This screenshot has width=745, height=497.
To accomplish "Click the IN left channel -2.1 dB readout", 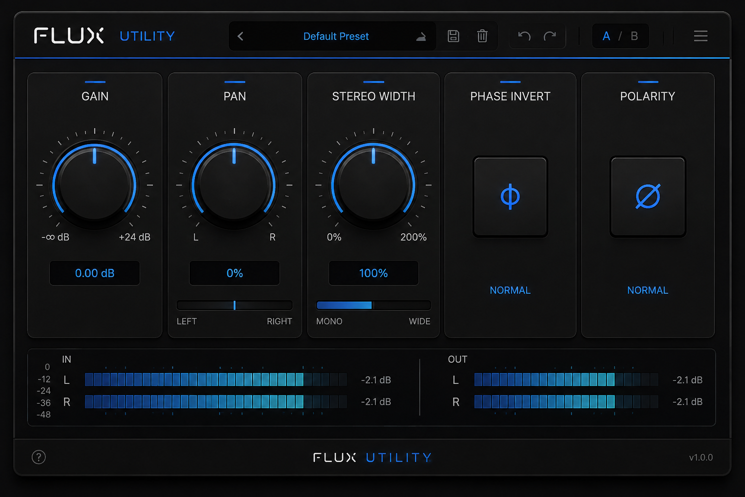I will click(x=376, y=380).
